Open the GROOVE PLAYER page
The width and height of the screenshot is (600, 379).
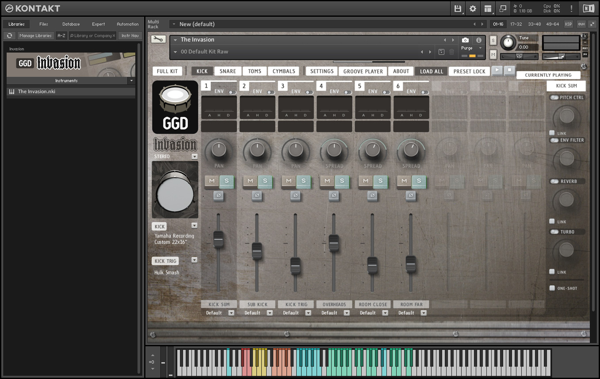tap(363, 71)
